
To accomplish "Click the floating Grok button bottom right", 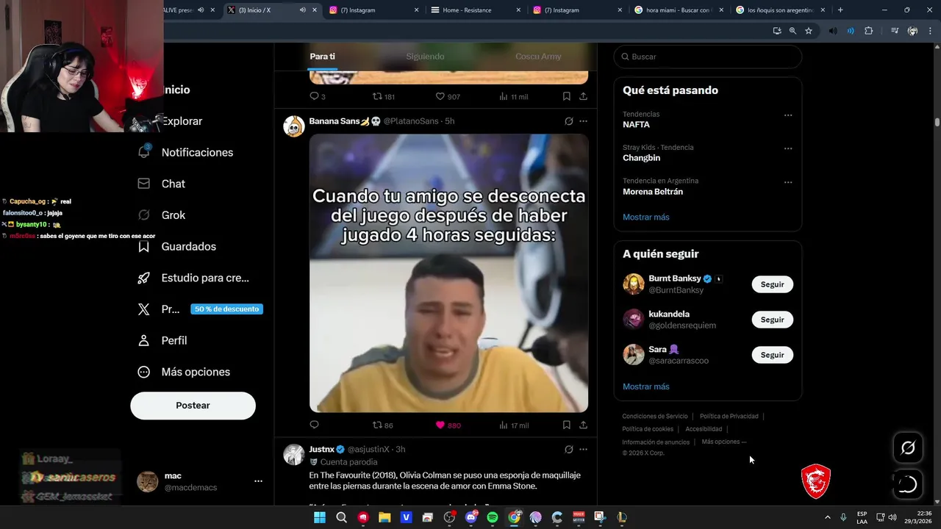I will tap(908, 447).
